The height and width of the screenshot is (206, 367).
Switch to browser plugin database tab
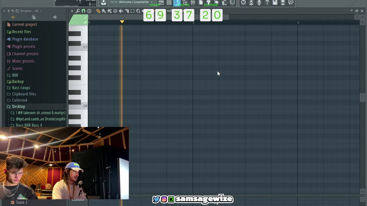pyautogui.click(x=55, y=17)
